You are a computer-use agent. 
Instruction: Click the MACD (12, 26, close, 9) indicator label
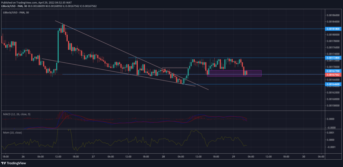tap(17, 114)
